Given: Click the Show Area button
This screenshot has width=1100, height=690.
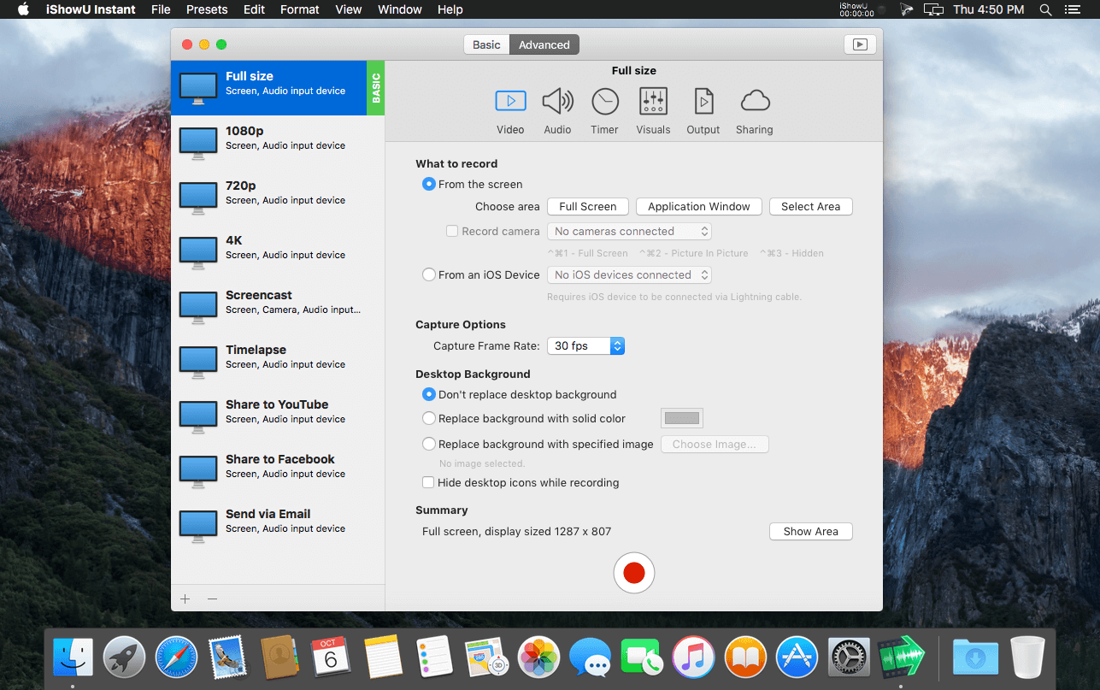Looking at the screenshot, I should click(x=810, y=532).
